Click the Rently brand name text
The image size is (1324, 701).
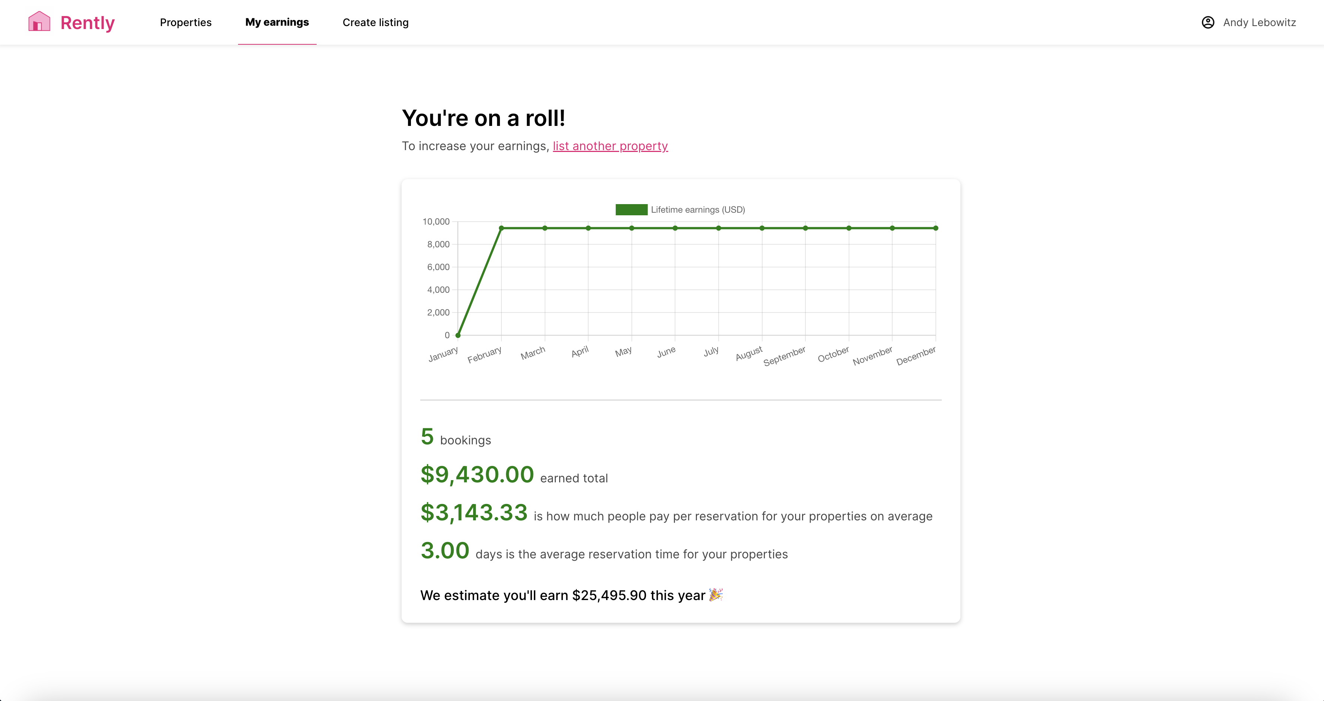88,23
